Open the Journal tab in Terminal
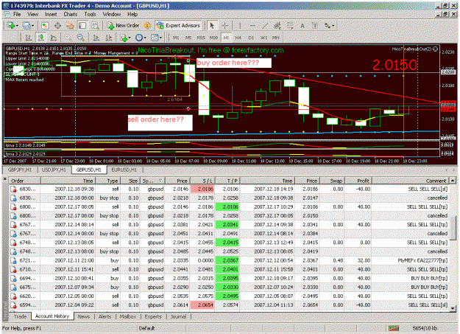 coord(178,316)
